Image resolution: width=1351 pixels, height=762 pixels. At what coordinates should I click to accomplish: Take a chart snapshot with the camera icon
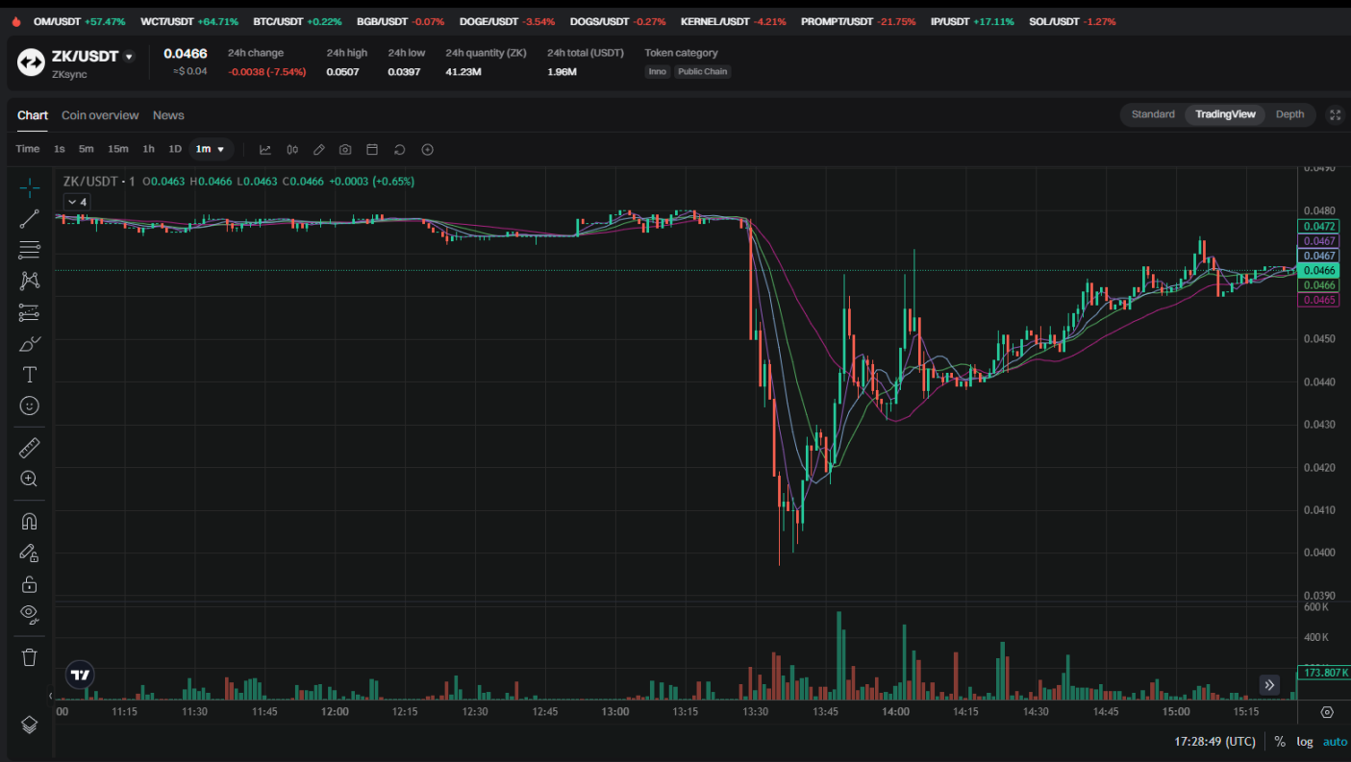344,149
